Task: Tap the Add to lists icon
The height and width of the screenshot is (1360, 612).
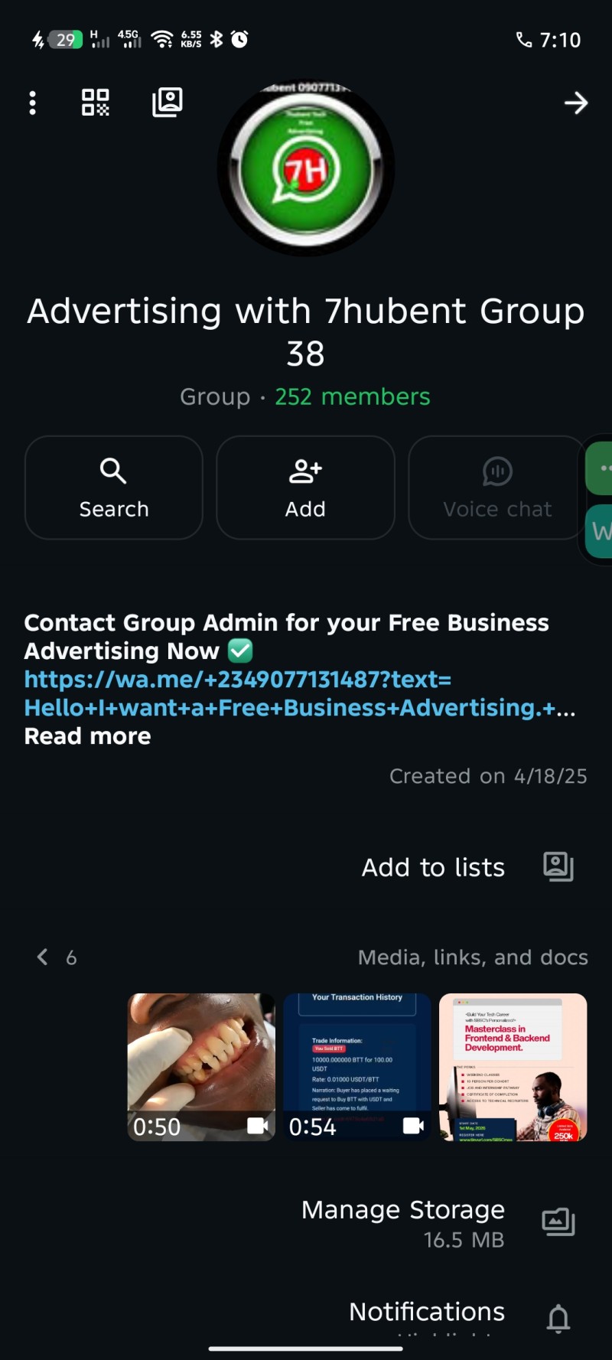Action: (558, 866)
